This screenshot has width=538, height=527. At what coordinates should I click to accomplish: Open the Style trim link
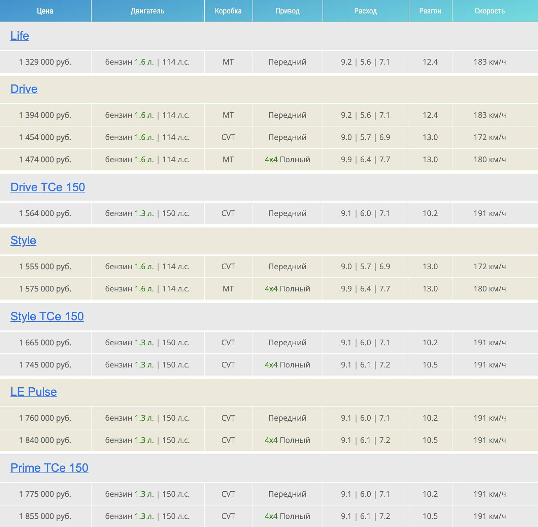pyautogui.click(x=23, y=240)
